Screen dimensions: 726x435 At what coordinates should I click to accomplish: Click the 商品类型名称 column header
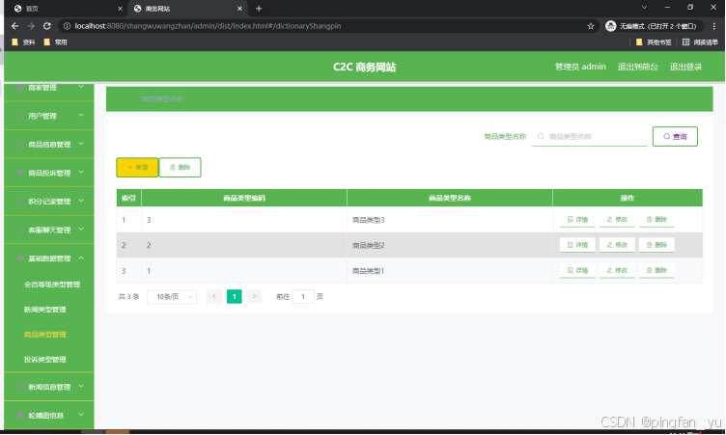click(x=450, y=198)
